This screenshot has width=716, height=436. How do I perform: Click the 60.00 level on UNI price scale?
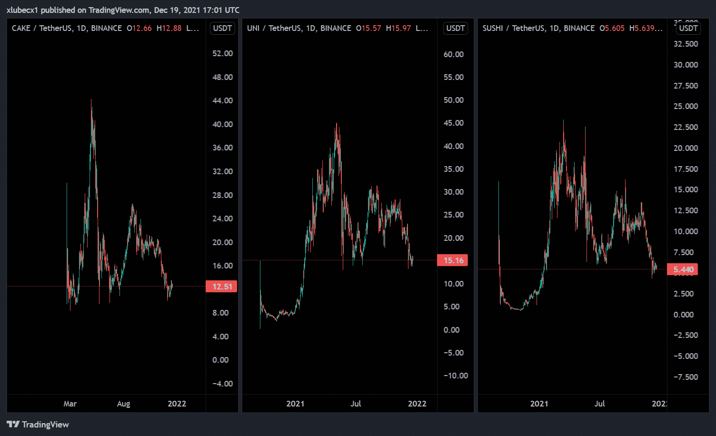coord(453,54)
